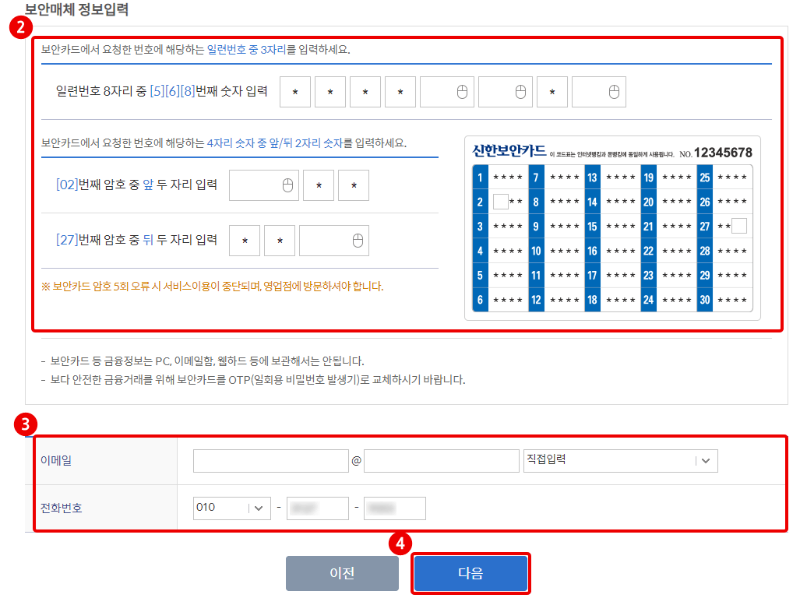The width and height of the screenshot is (807, 598).
Task: Click the last phone number field
Action: (x=395, y=508)
